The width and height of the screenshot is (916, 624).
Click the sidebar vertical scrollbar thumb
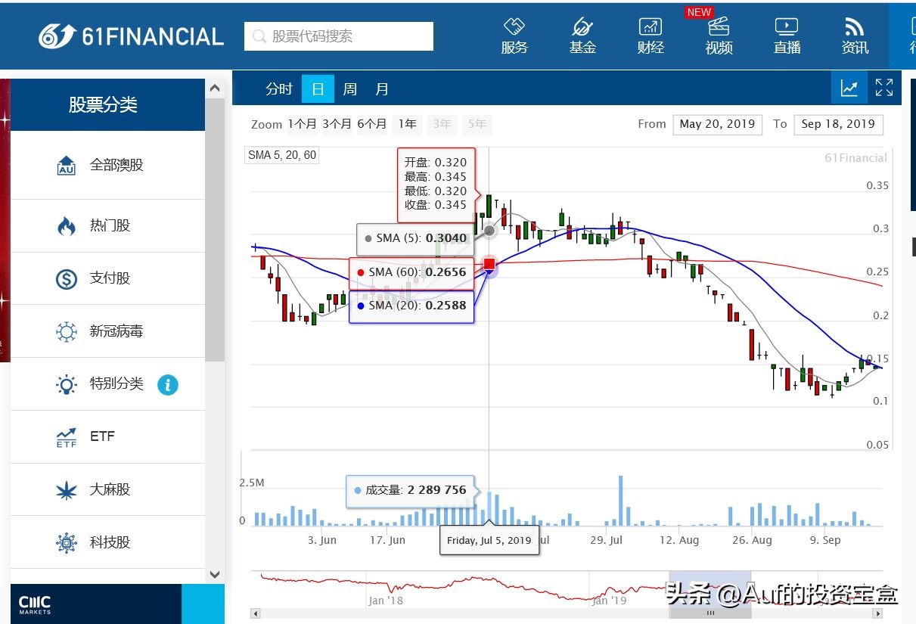215,230
